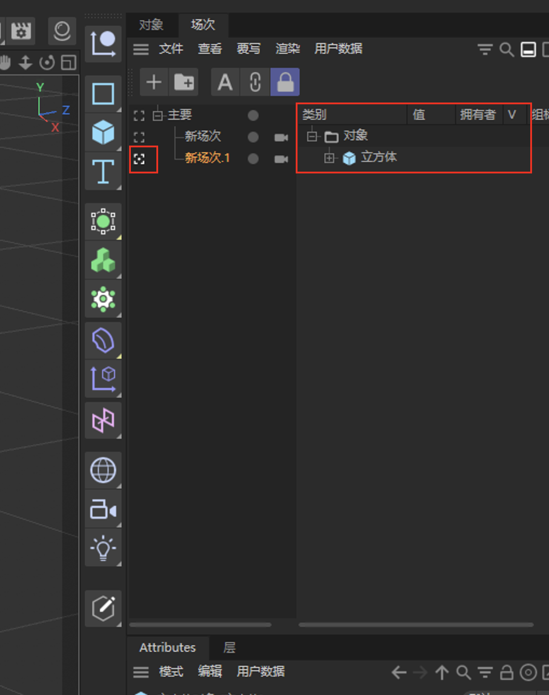
Task: Toggle the Auto Take A button
Action: pos(225,82)
